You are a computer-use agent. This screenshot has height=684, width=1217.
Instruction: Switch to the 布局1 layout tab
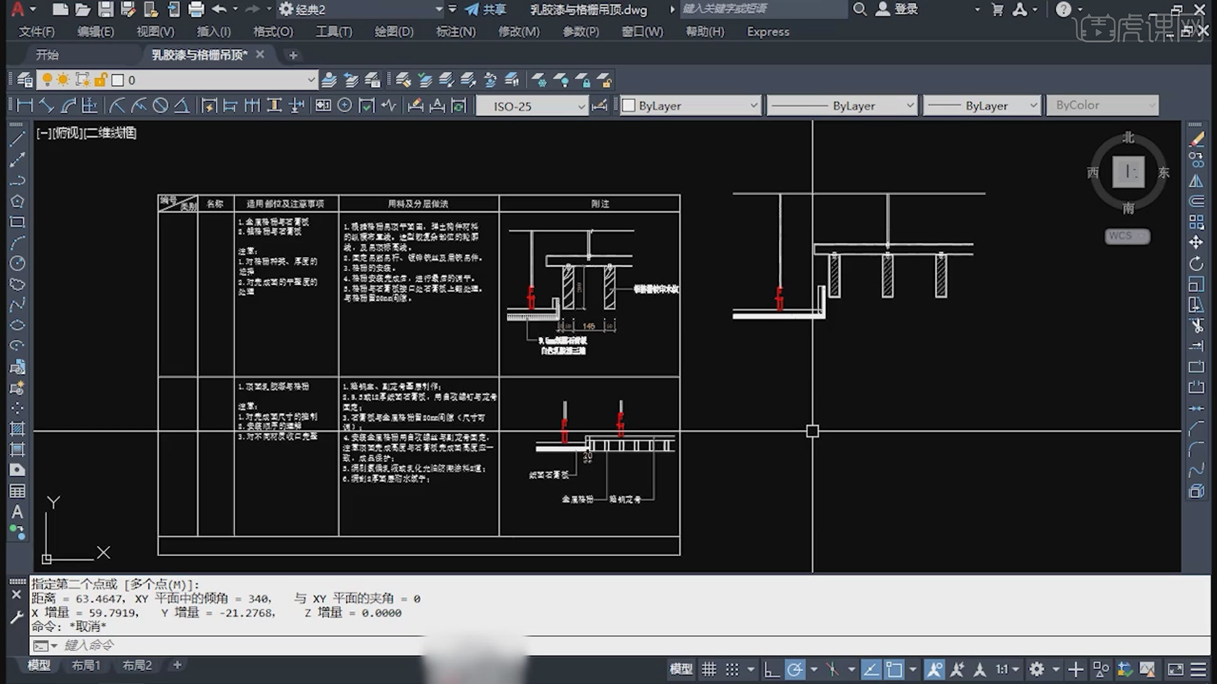coord(86,665)
